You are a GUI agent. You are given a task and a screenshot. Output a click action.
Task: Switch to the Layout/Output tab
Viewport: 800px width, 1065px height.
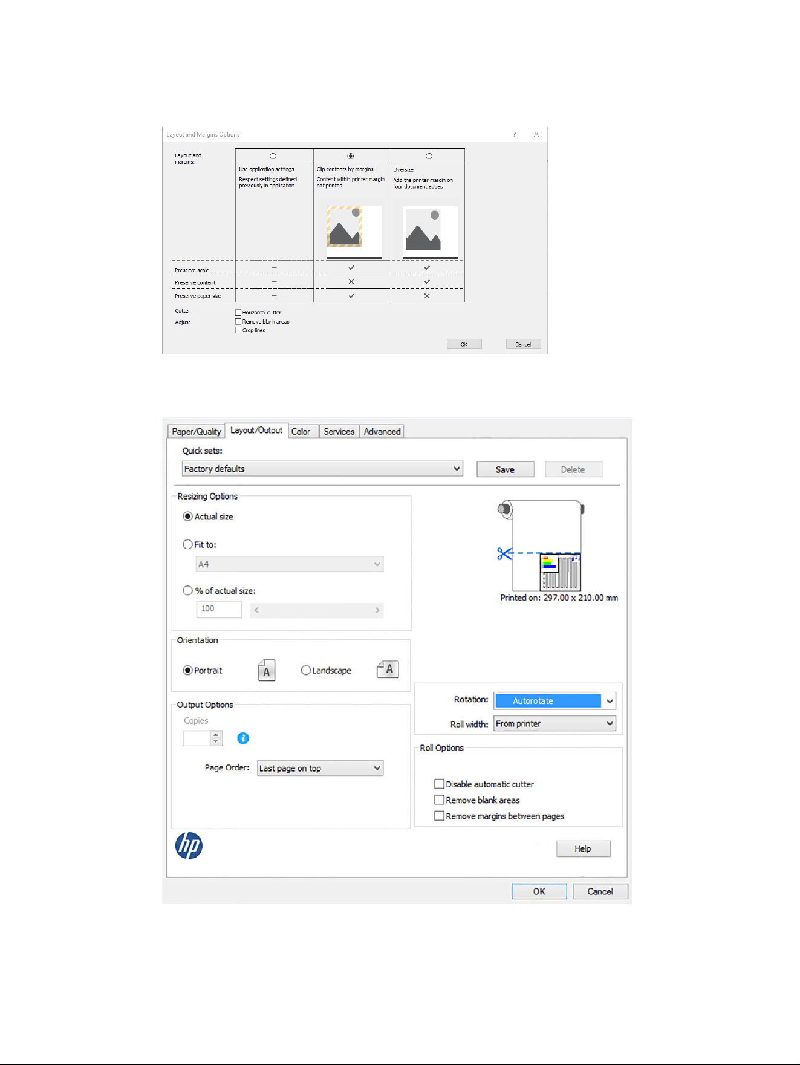coord(256,430)
